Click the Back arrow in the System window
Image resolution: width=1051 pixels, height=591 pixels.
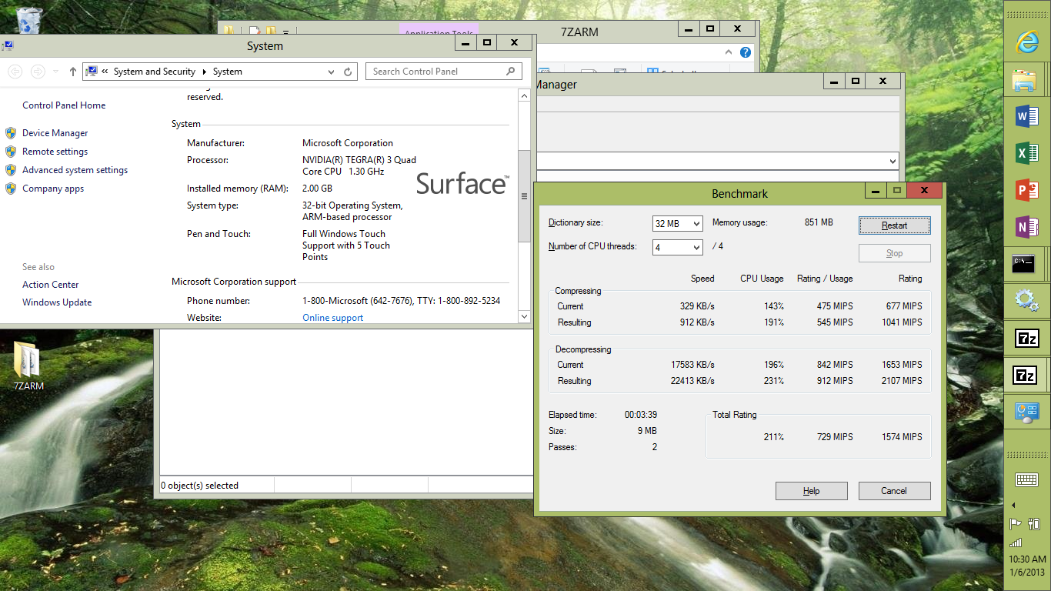click(15, 72)
